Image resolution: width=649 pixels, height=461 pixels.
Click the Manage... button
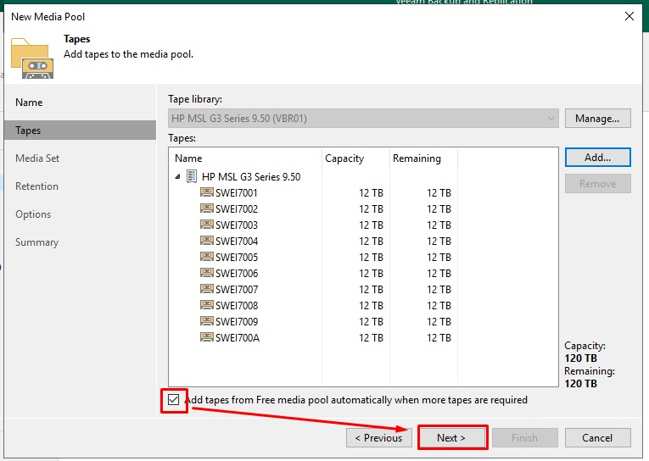(597, 118)
